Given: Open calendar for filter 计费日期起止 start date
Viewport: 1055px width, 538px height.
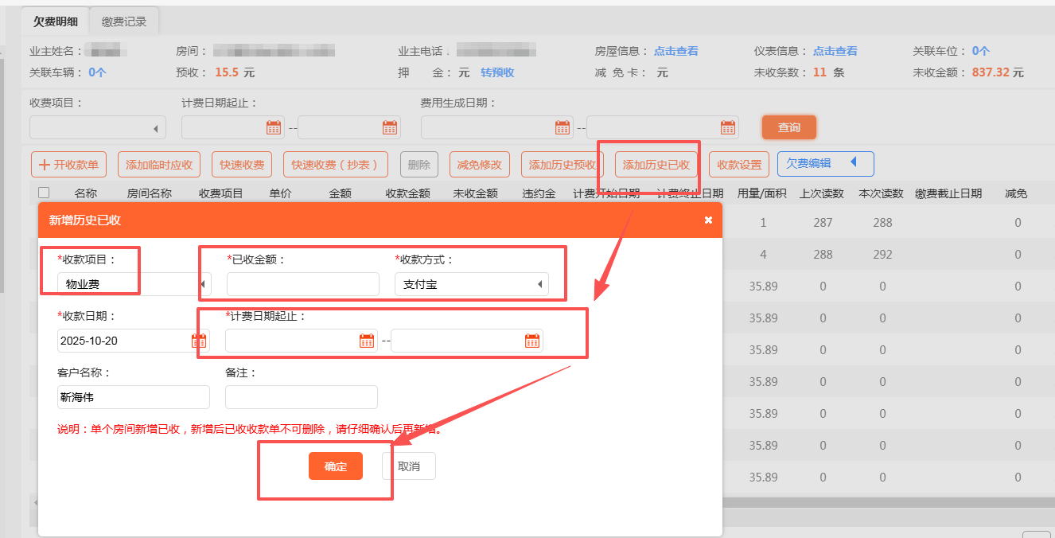Looking at the screenshot, I should point(274,127).
